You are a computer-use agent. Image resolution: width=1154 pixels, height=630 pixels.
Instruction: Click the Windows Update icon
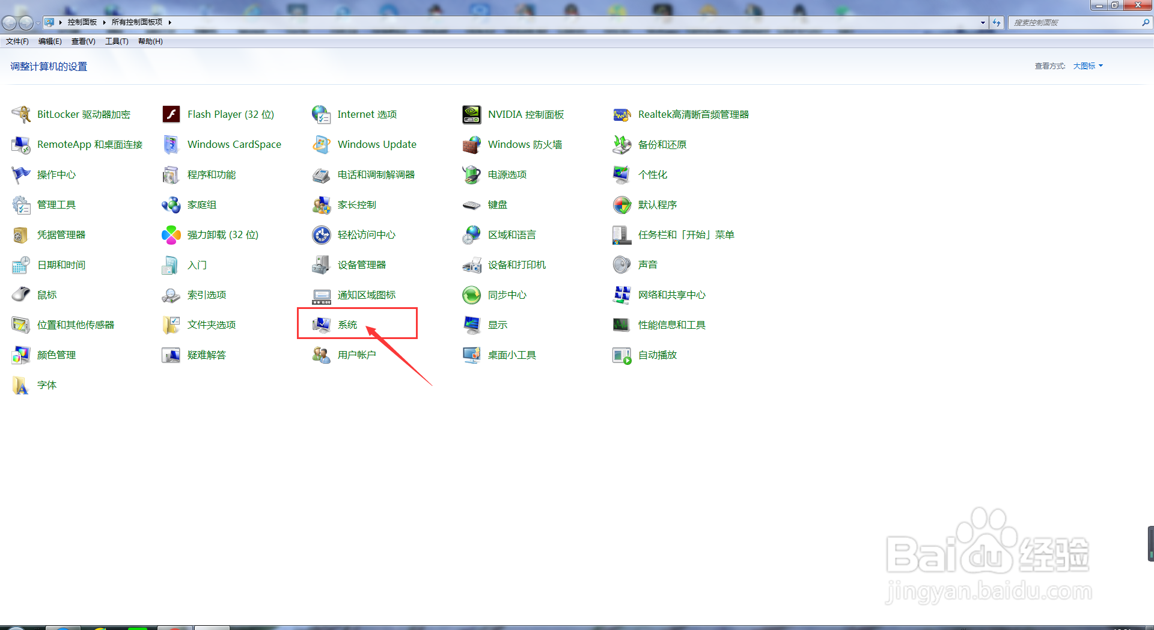(322, 144)
